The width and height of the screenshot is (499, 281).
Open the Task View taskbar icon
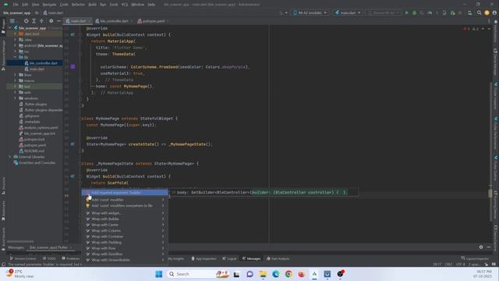click(x=236, y=274)
